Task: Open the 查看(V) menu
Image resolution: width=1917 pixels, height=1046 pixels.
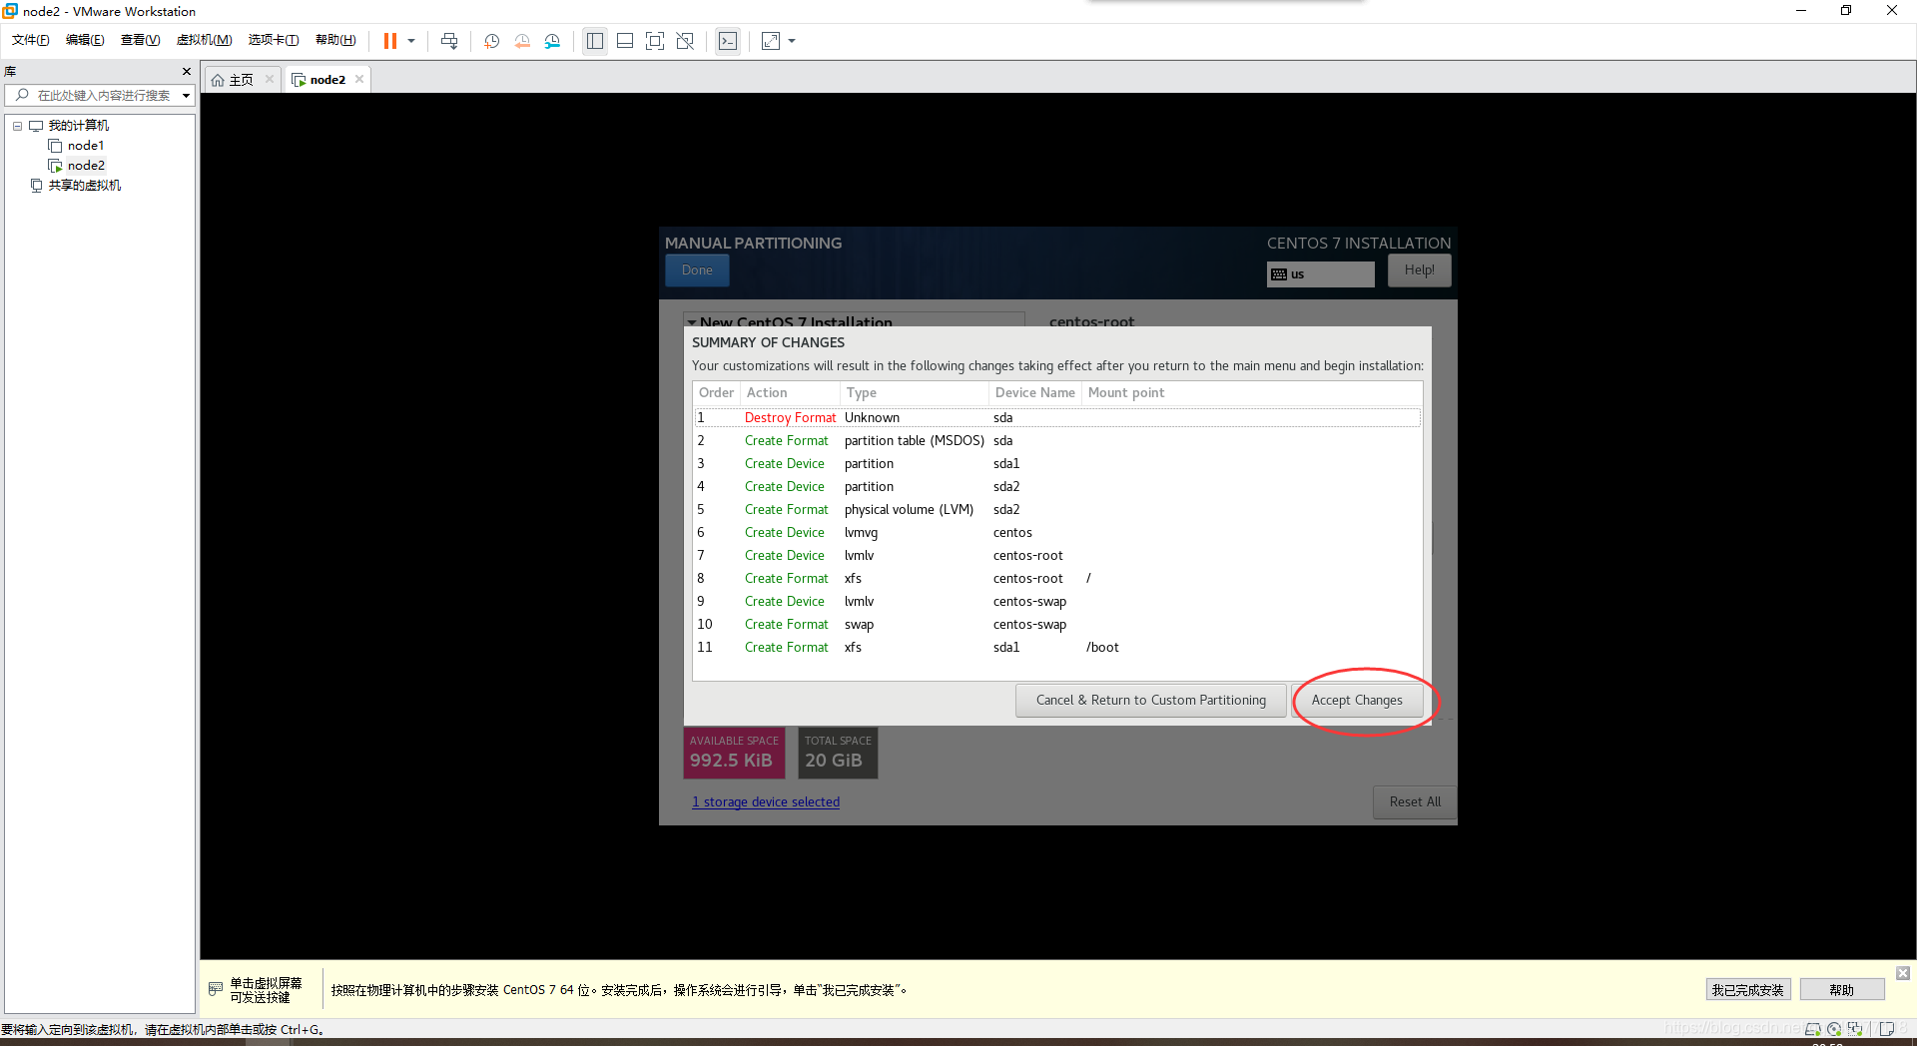Action: coord(140,40)
